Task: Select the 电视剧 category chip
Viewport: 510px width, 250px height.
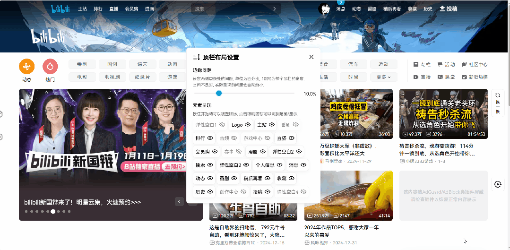Action: (112, 77)
